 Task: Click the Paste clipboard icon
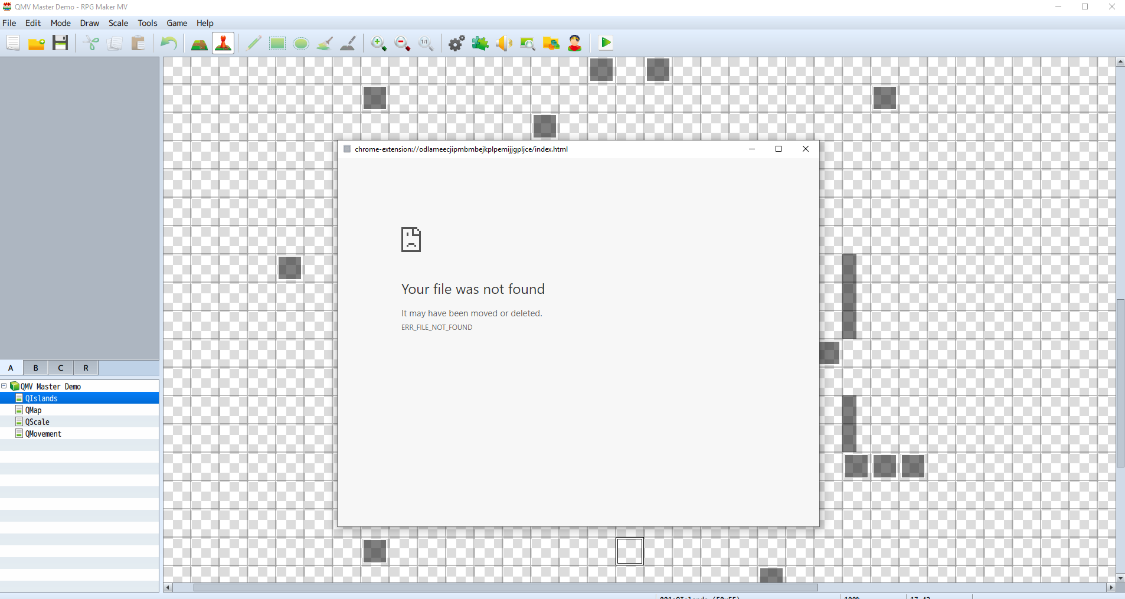138,43
